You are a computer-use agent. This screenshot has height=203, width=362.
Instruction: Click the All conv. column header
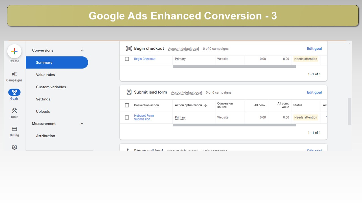tap(260, 105)
